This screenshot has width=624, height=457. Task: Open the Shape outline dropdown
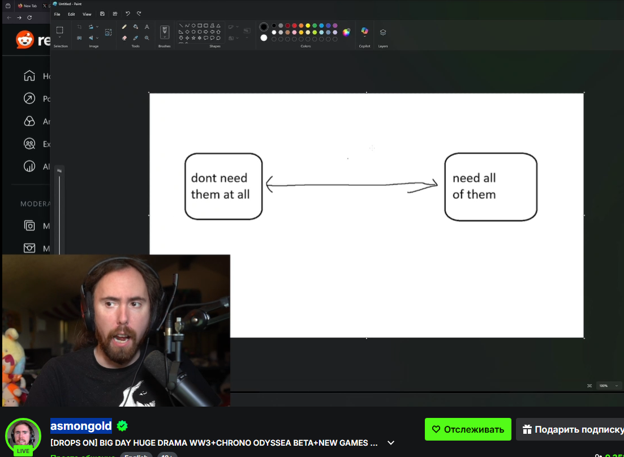coord(237,27)
